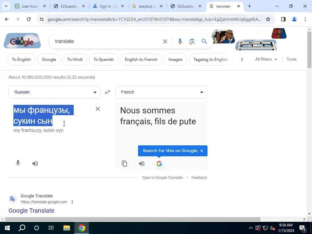The height and width of the screenshot is (234, 312).
Task: Click the Feedback link
Action: [x=199, y=178]
